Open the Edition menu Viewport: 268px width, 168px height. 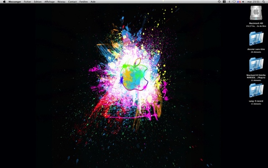[x=38, y=2]
